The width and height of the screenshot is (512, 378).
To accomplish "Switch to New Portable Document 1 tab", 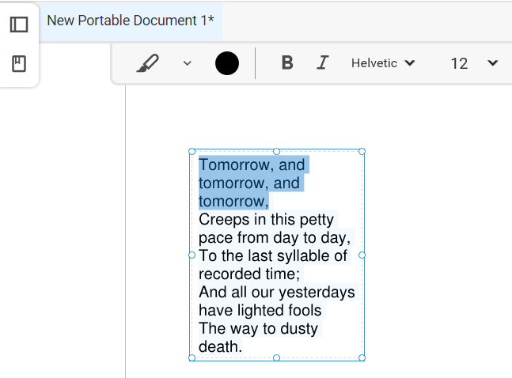I will pos(131,21).
